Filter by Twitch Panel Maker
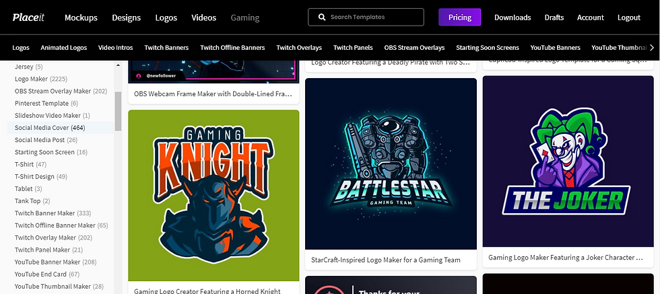The height and width of the screenshot is (294, 660). click(x=48, y=250)
